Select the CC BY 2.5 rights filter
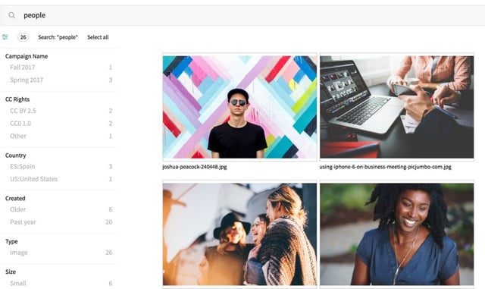Viewport: 485px width, 289px height. pyautogui.click(x=59, y=111)
